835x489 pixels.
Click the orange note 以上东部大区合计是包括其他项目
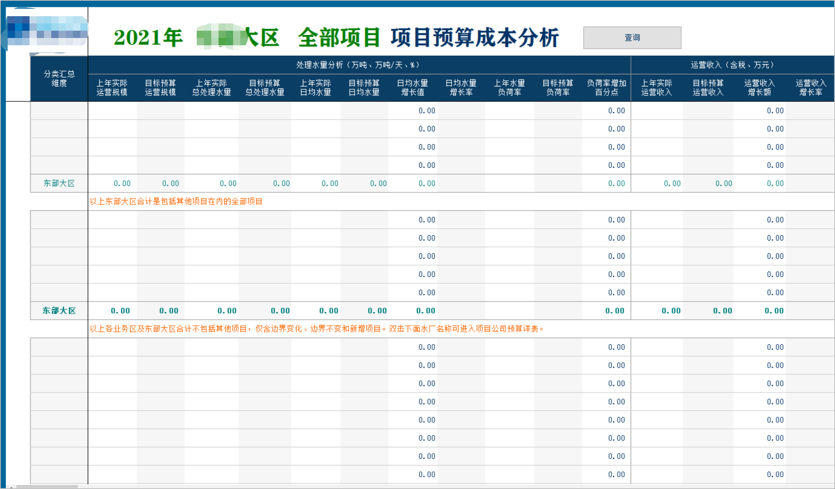(176, 202)
